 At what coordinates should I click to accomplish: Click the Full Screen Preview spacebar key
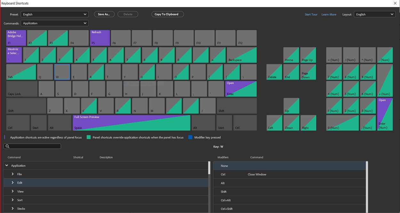pos(131,122)
